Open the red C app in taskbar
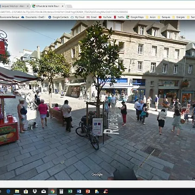Screen dimensions: 195x195 [x=106, y=191]
